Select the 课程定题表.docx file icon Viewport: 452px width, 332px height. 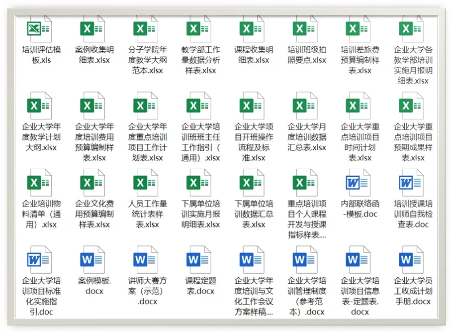tap(198, 260)
